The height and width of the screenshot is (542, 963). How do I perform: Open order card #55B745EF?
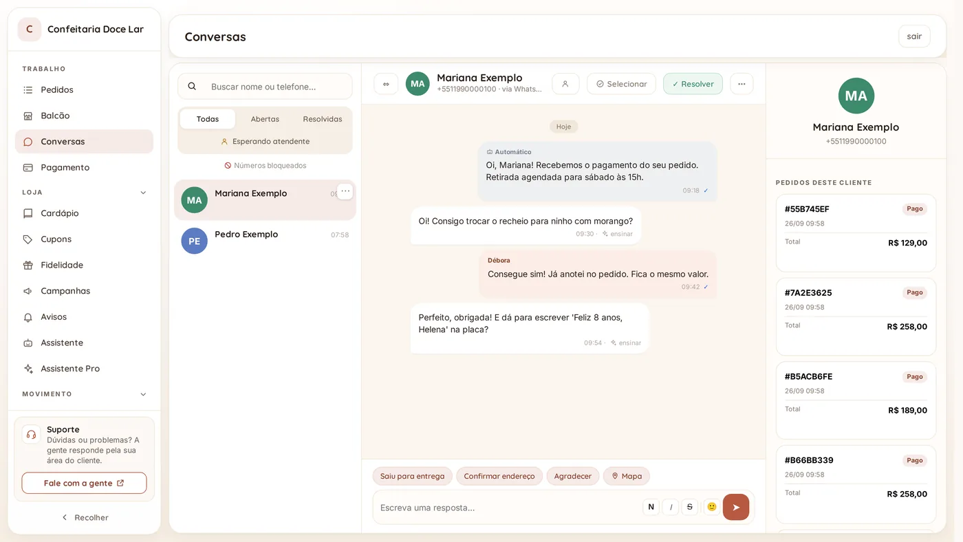(856, 233)
